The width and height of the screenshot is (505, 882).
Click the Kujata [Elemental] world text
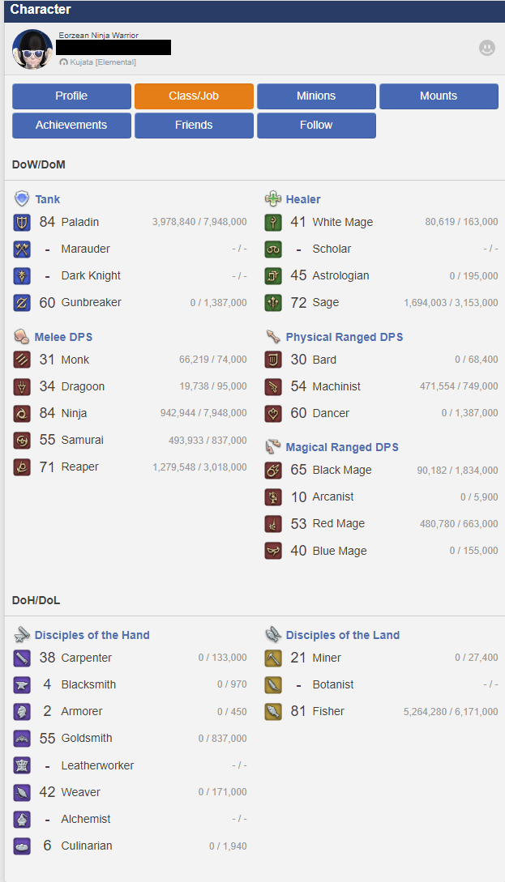(x=103, y=62)
